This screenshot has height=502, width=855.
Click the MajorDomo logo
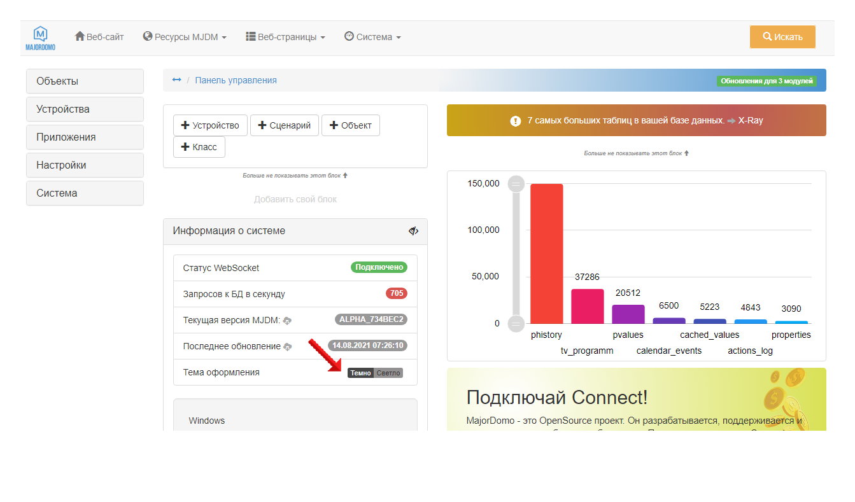pyautogui.click(x=40, y=38)
